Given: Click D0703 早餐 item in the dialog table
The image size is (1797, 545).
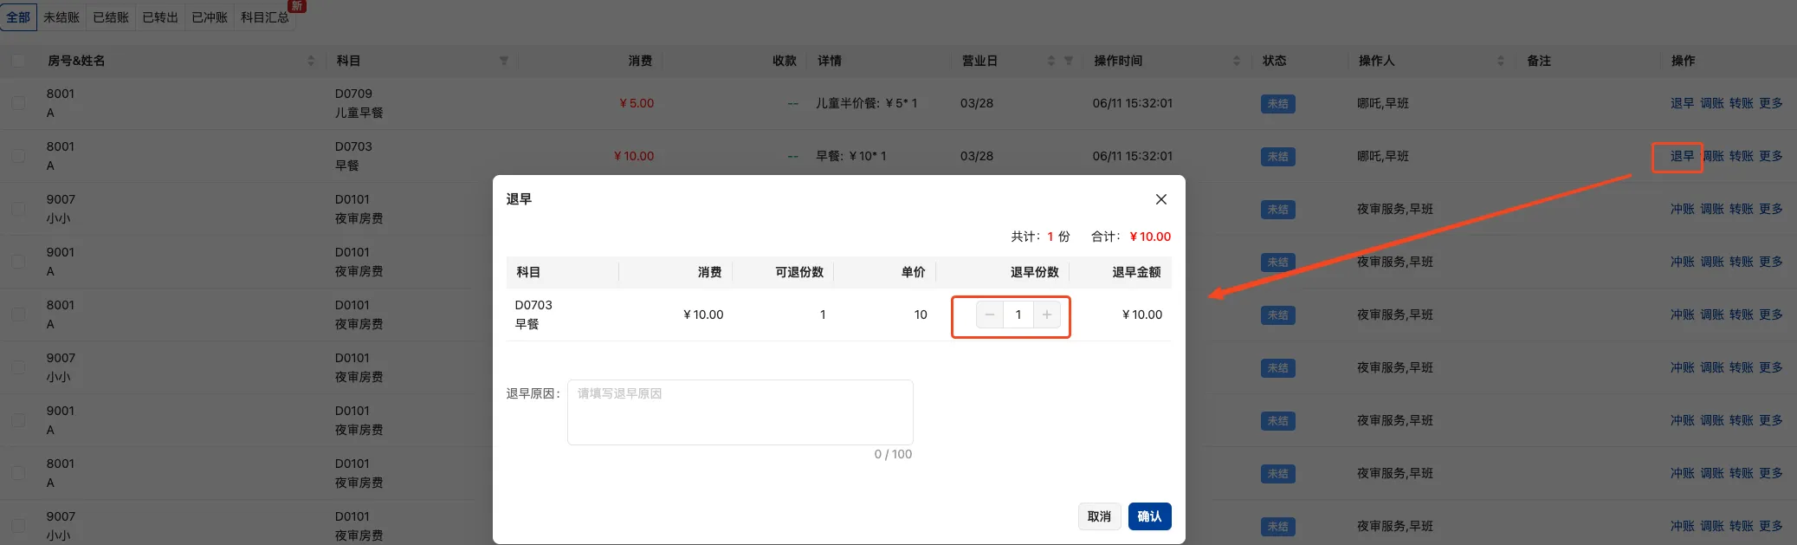Looking at the screenshot, I should click(x=533, y=315).
